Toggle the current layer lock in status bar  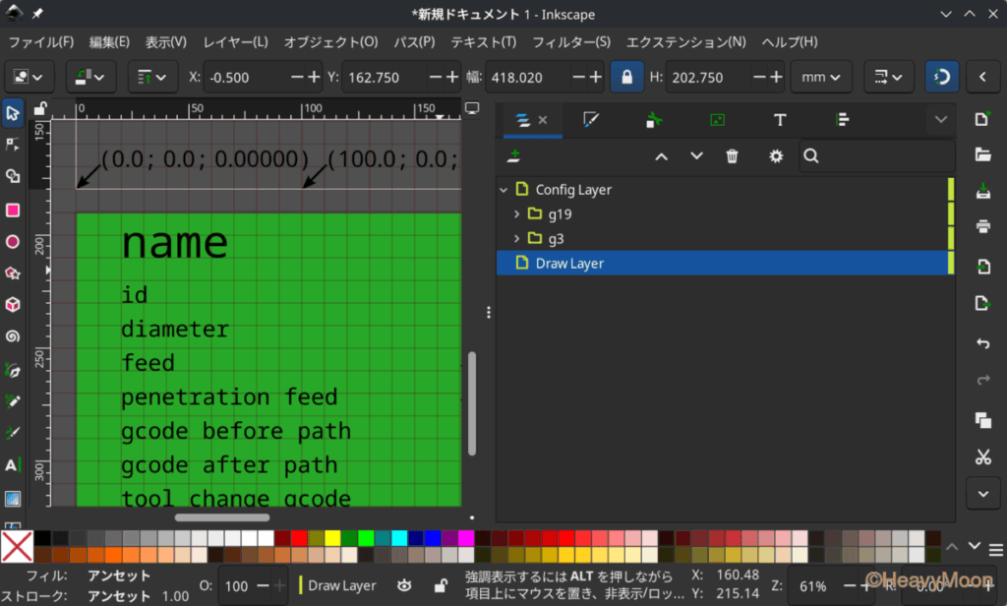pos(442,585)
